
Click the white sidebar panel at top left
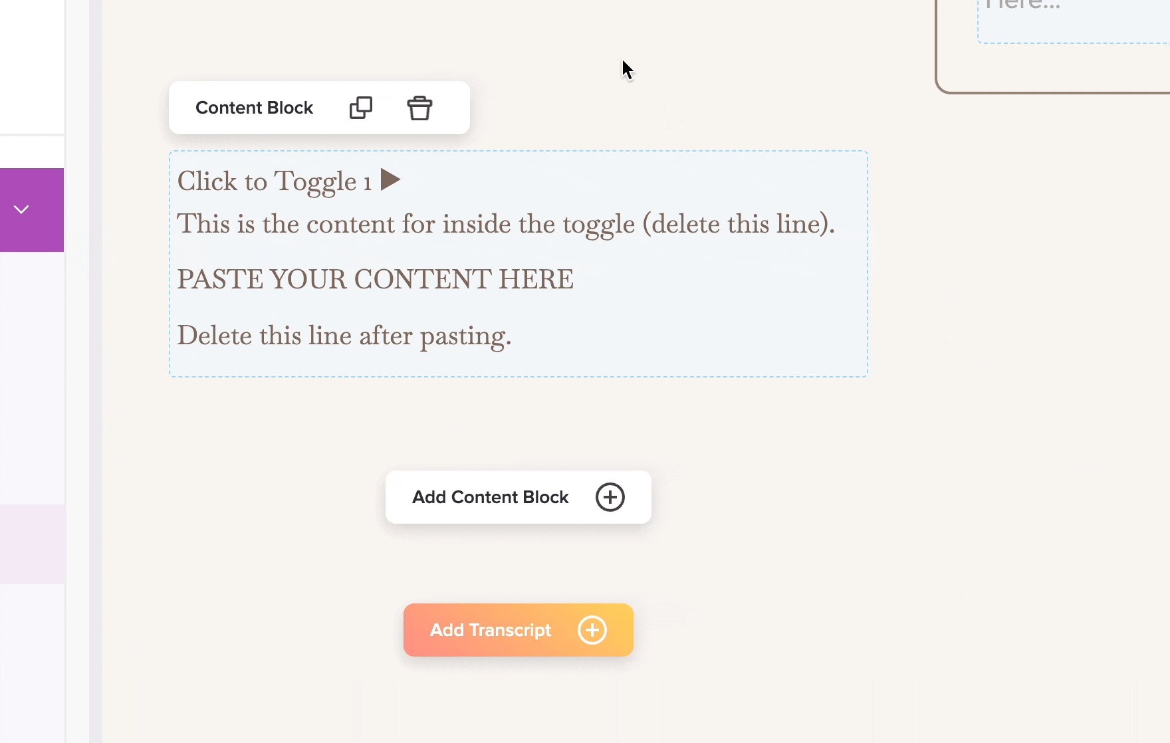[32, 66]
